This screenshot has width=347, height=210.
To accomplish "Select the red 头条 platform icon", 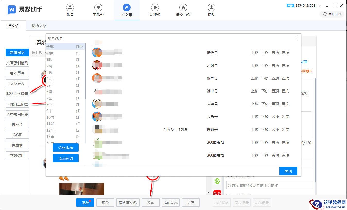I will [x=217, y=193].
